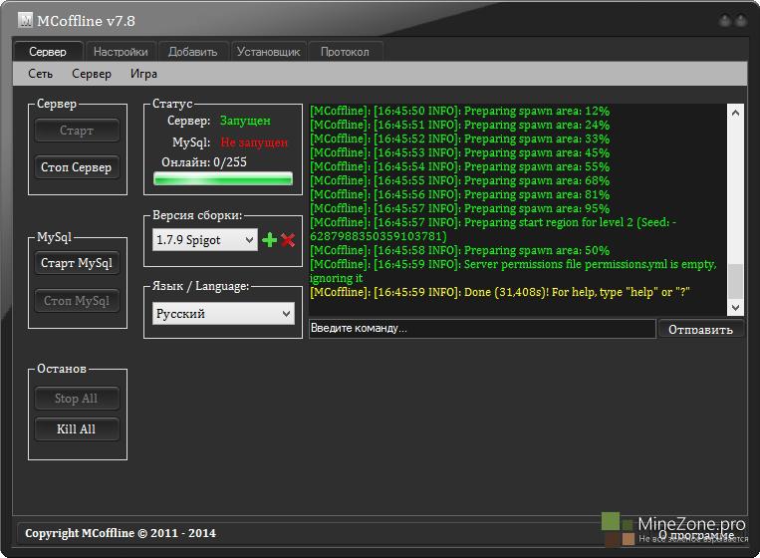The height and width of the screenshot is (558, 760).
Task: Open the Игра menu
Action: 143,74
